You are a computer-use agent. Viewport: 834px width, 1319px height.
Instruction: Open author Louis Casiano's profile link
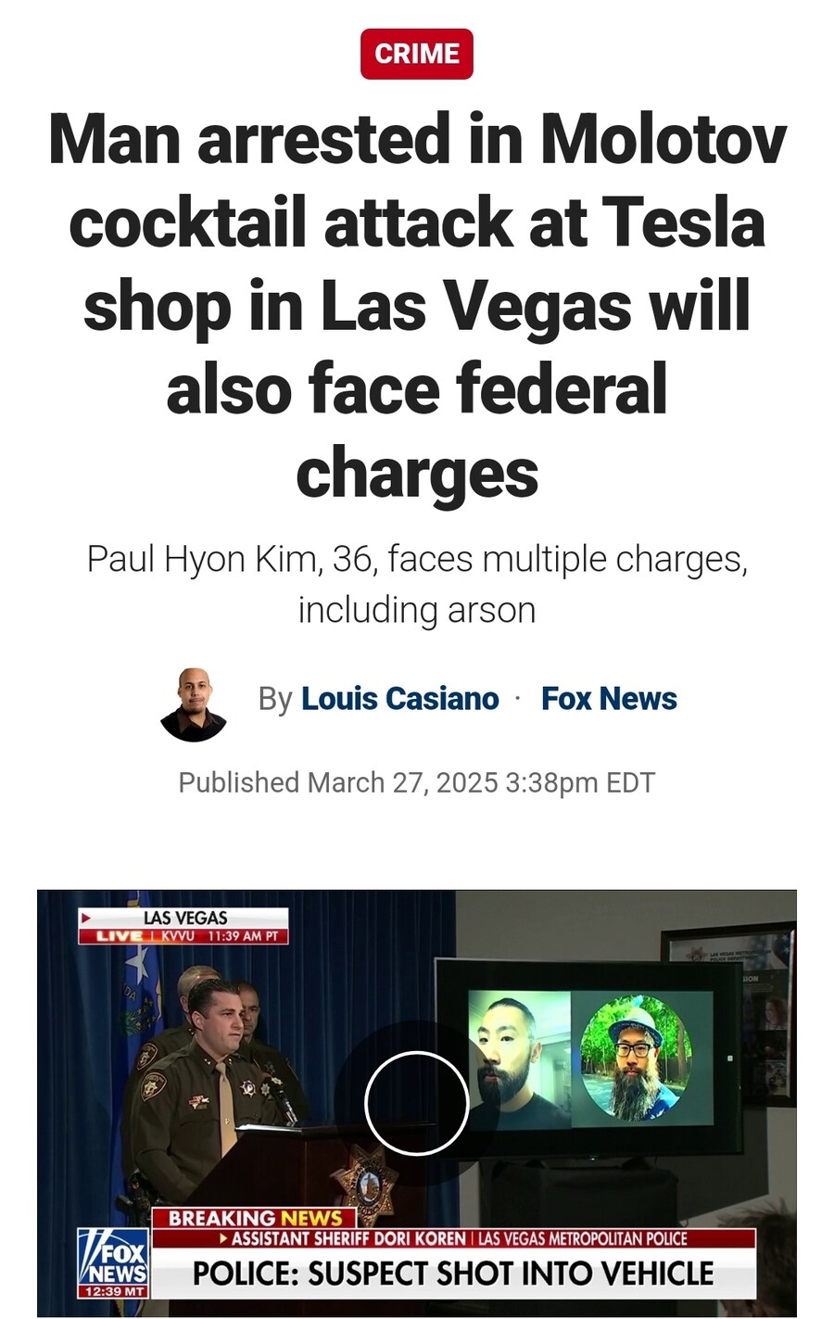click(400, 698)
